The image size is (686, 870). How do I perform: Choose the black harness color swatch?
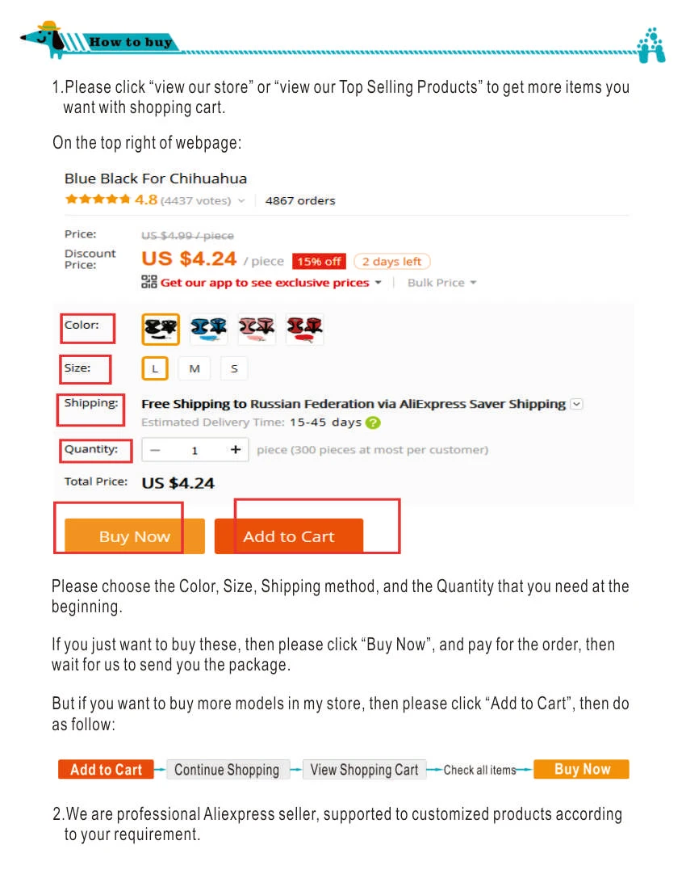tap(161, 329)
